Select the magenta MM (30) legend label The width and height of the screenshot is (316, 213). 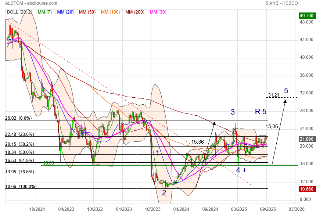click(x=158, y=12)
